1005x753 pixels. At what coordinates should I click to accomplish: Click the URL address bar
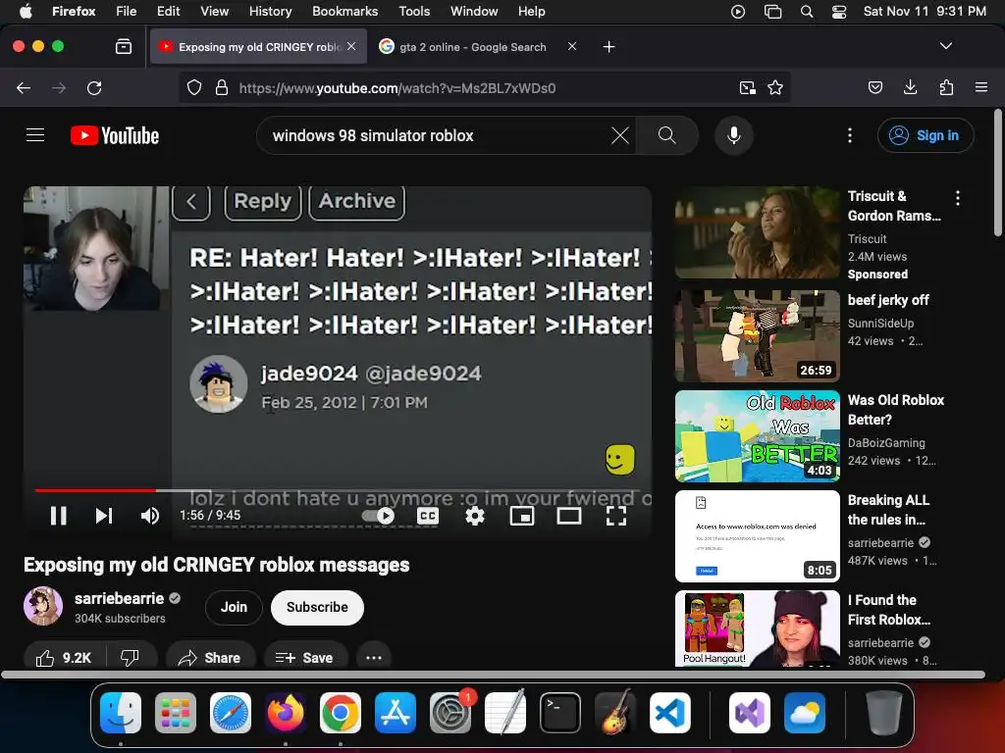coord(484,87)
